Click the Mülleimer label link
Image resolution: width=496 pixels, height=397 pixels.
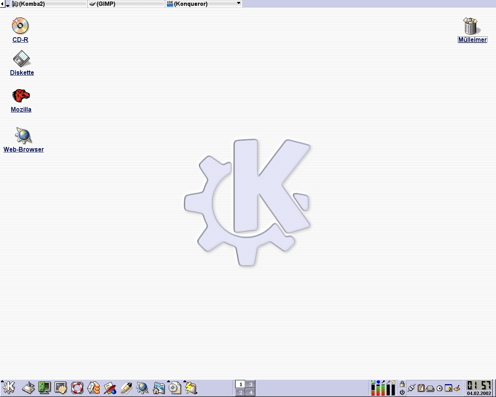pos(472,40)
